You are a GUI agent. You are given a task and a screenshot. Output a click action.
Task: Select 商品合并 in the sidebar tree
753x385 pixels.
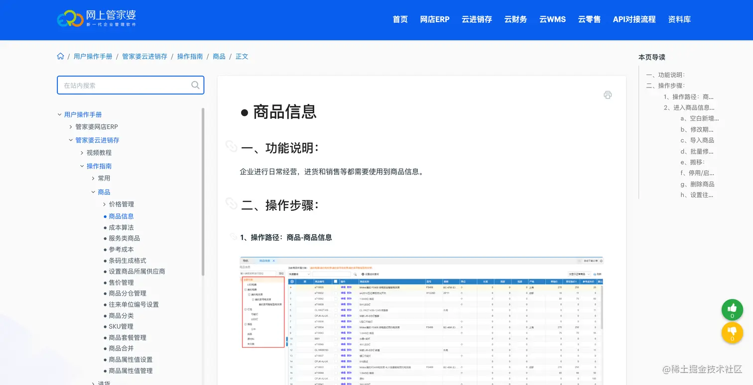[121, 349]
